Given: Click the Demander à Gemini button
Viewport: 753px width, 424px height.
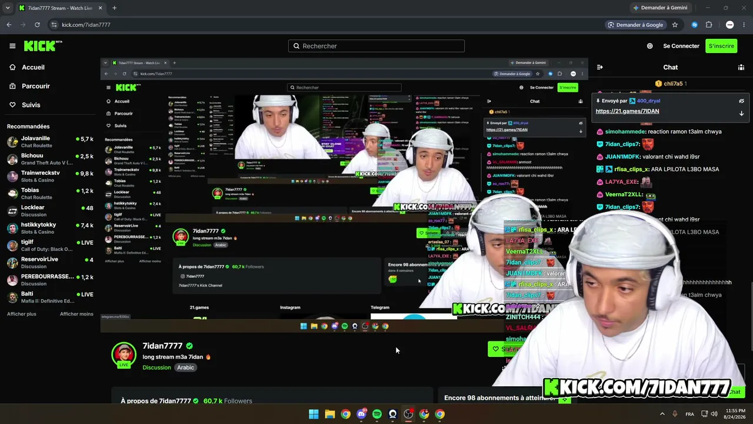Looking at the screenshot, I should coord(660,8).
